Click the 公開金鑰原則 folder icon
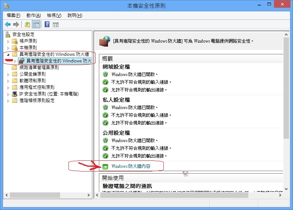This screenshot has width=293, height=210. click(x=15, y=74)
